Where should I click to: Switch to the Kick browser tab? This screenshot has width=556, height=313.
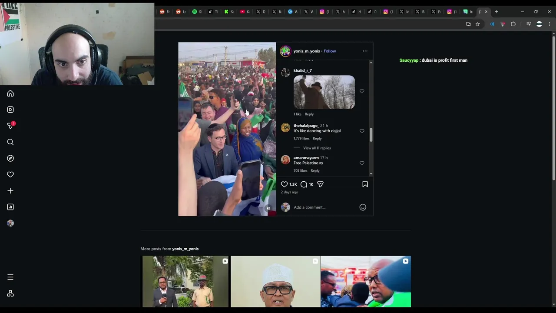coord(228,12)
